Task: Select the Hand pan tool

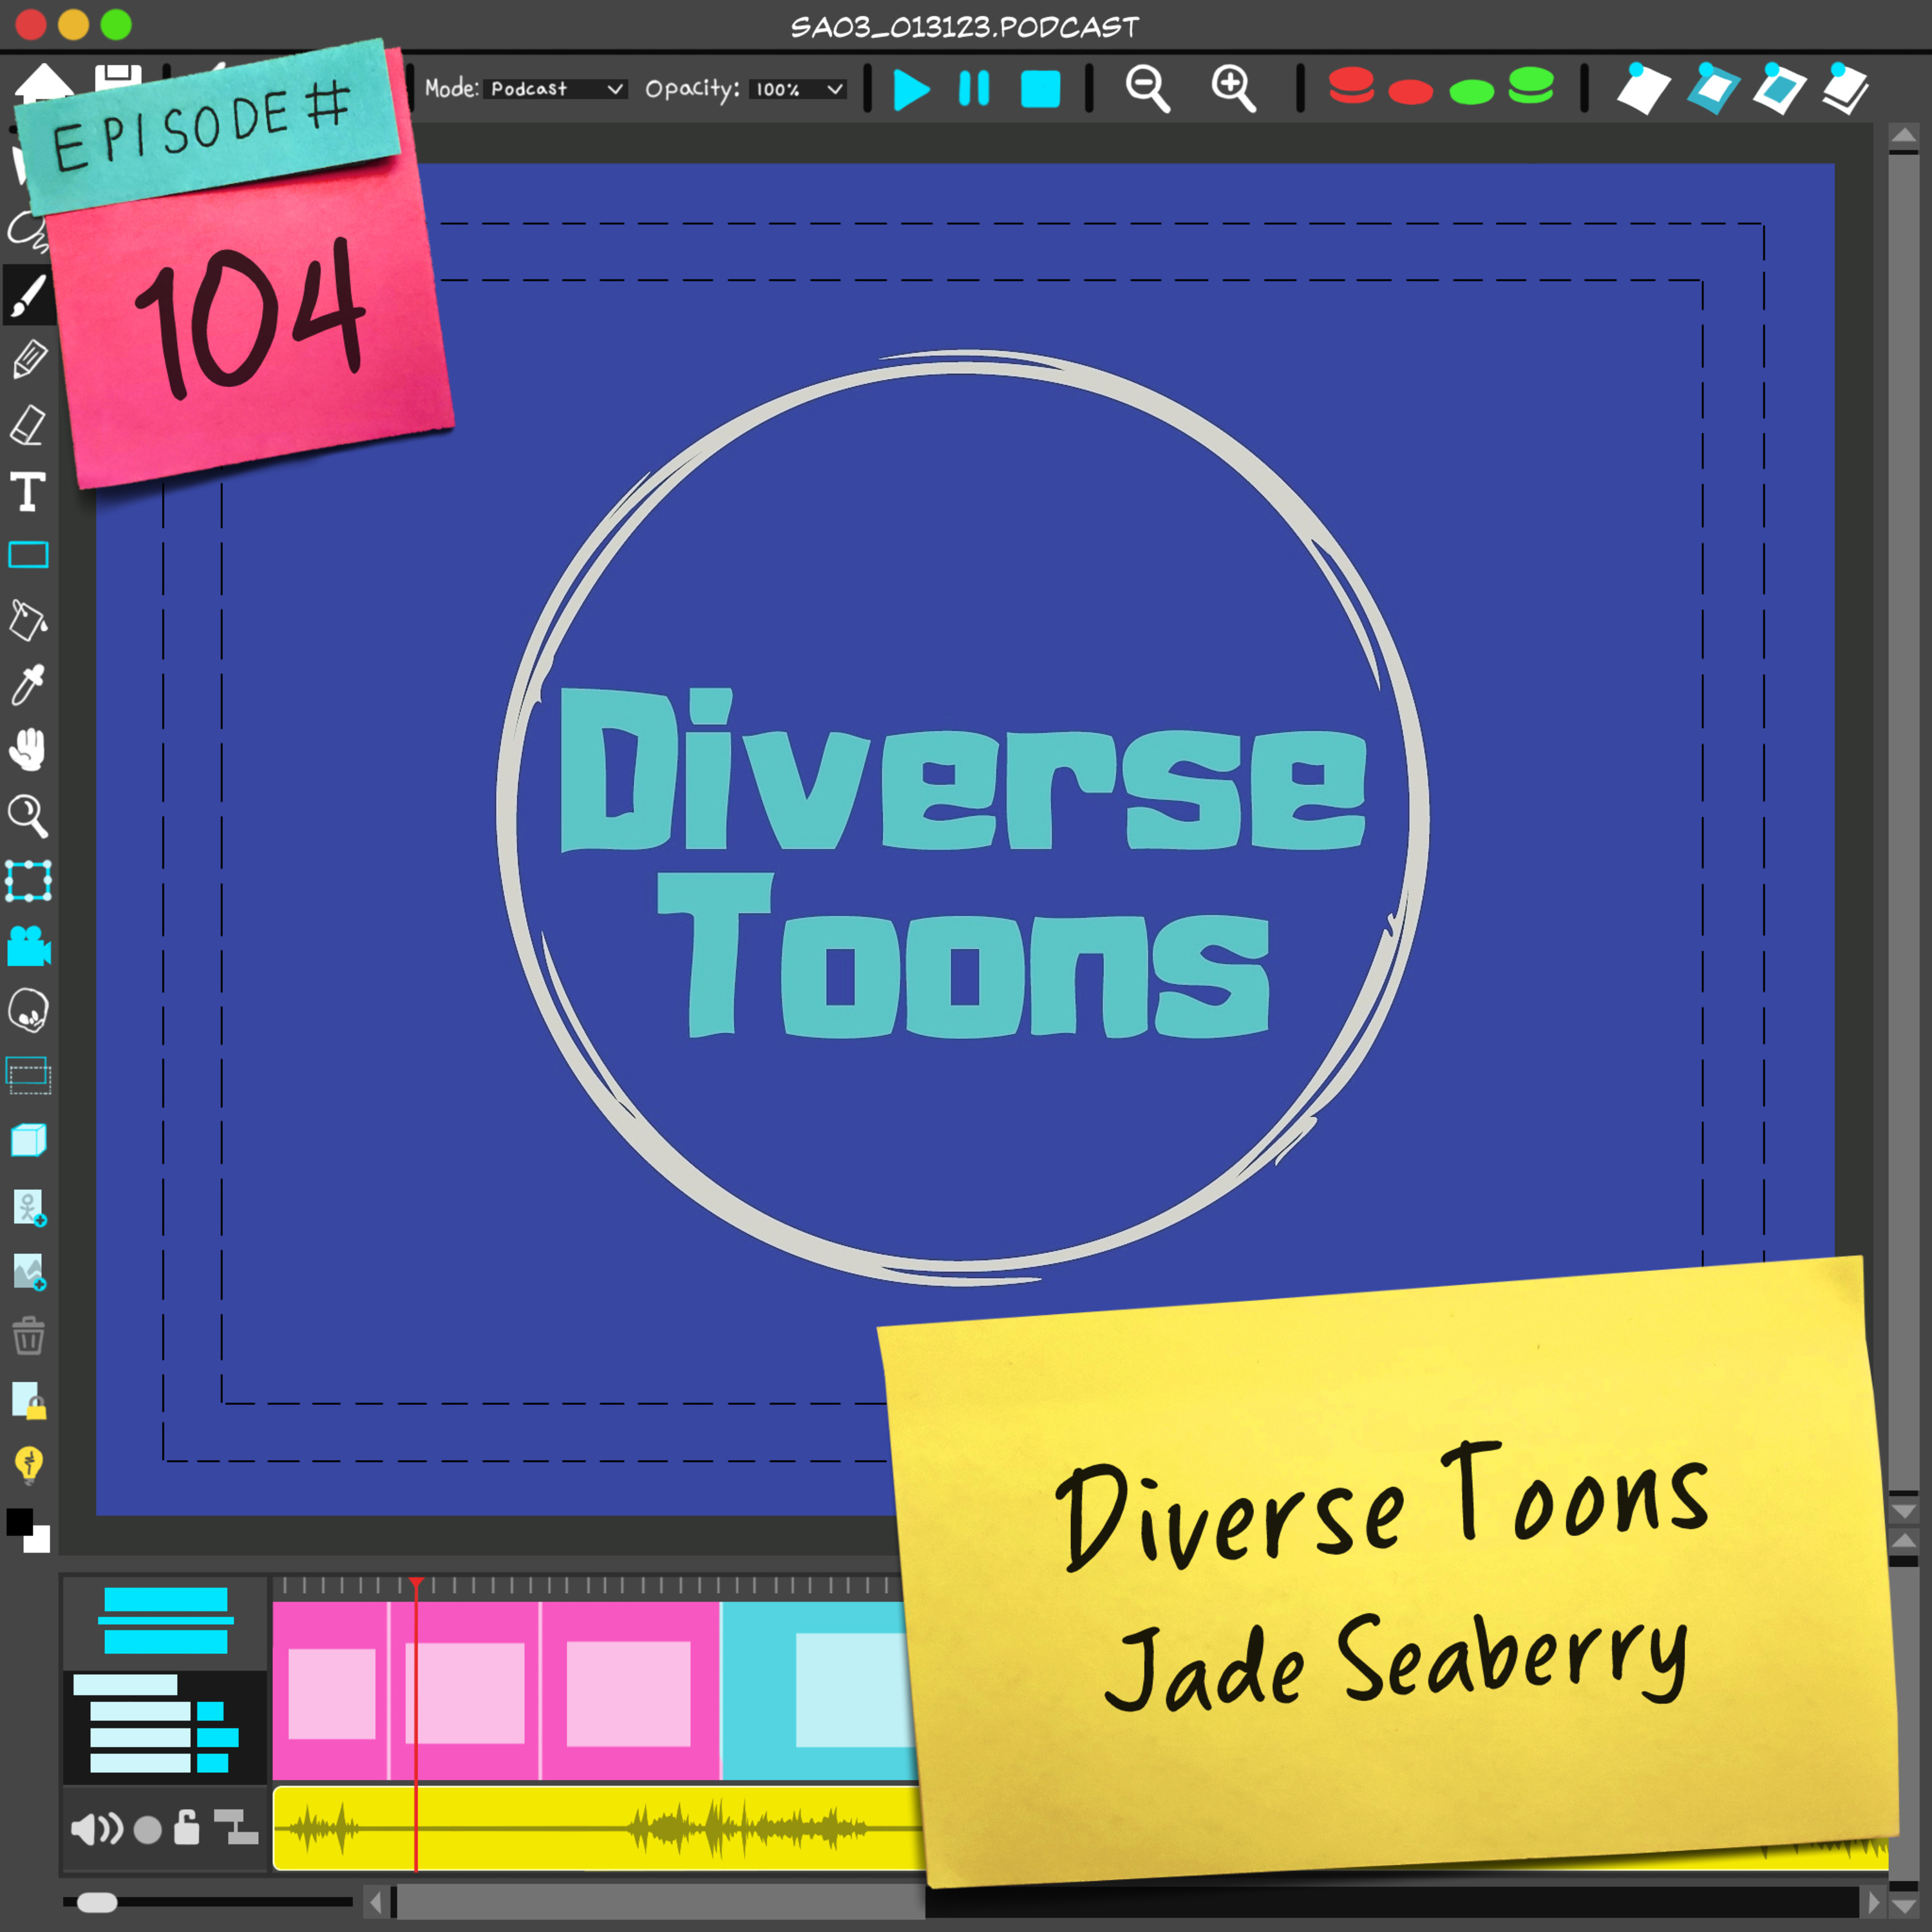Action: [x=28, y=750]
